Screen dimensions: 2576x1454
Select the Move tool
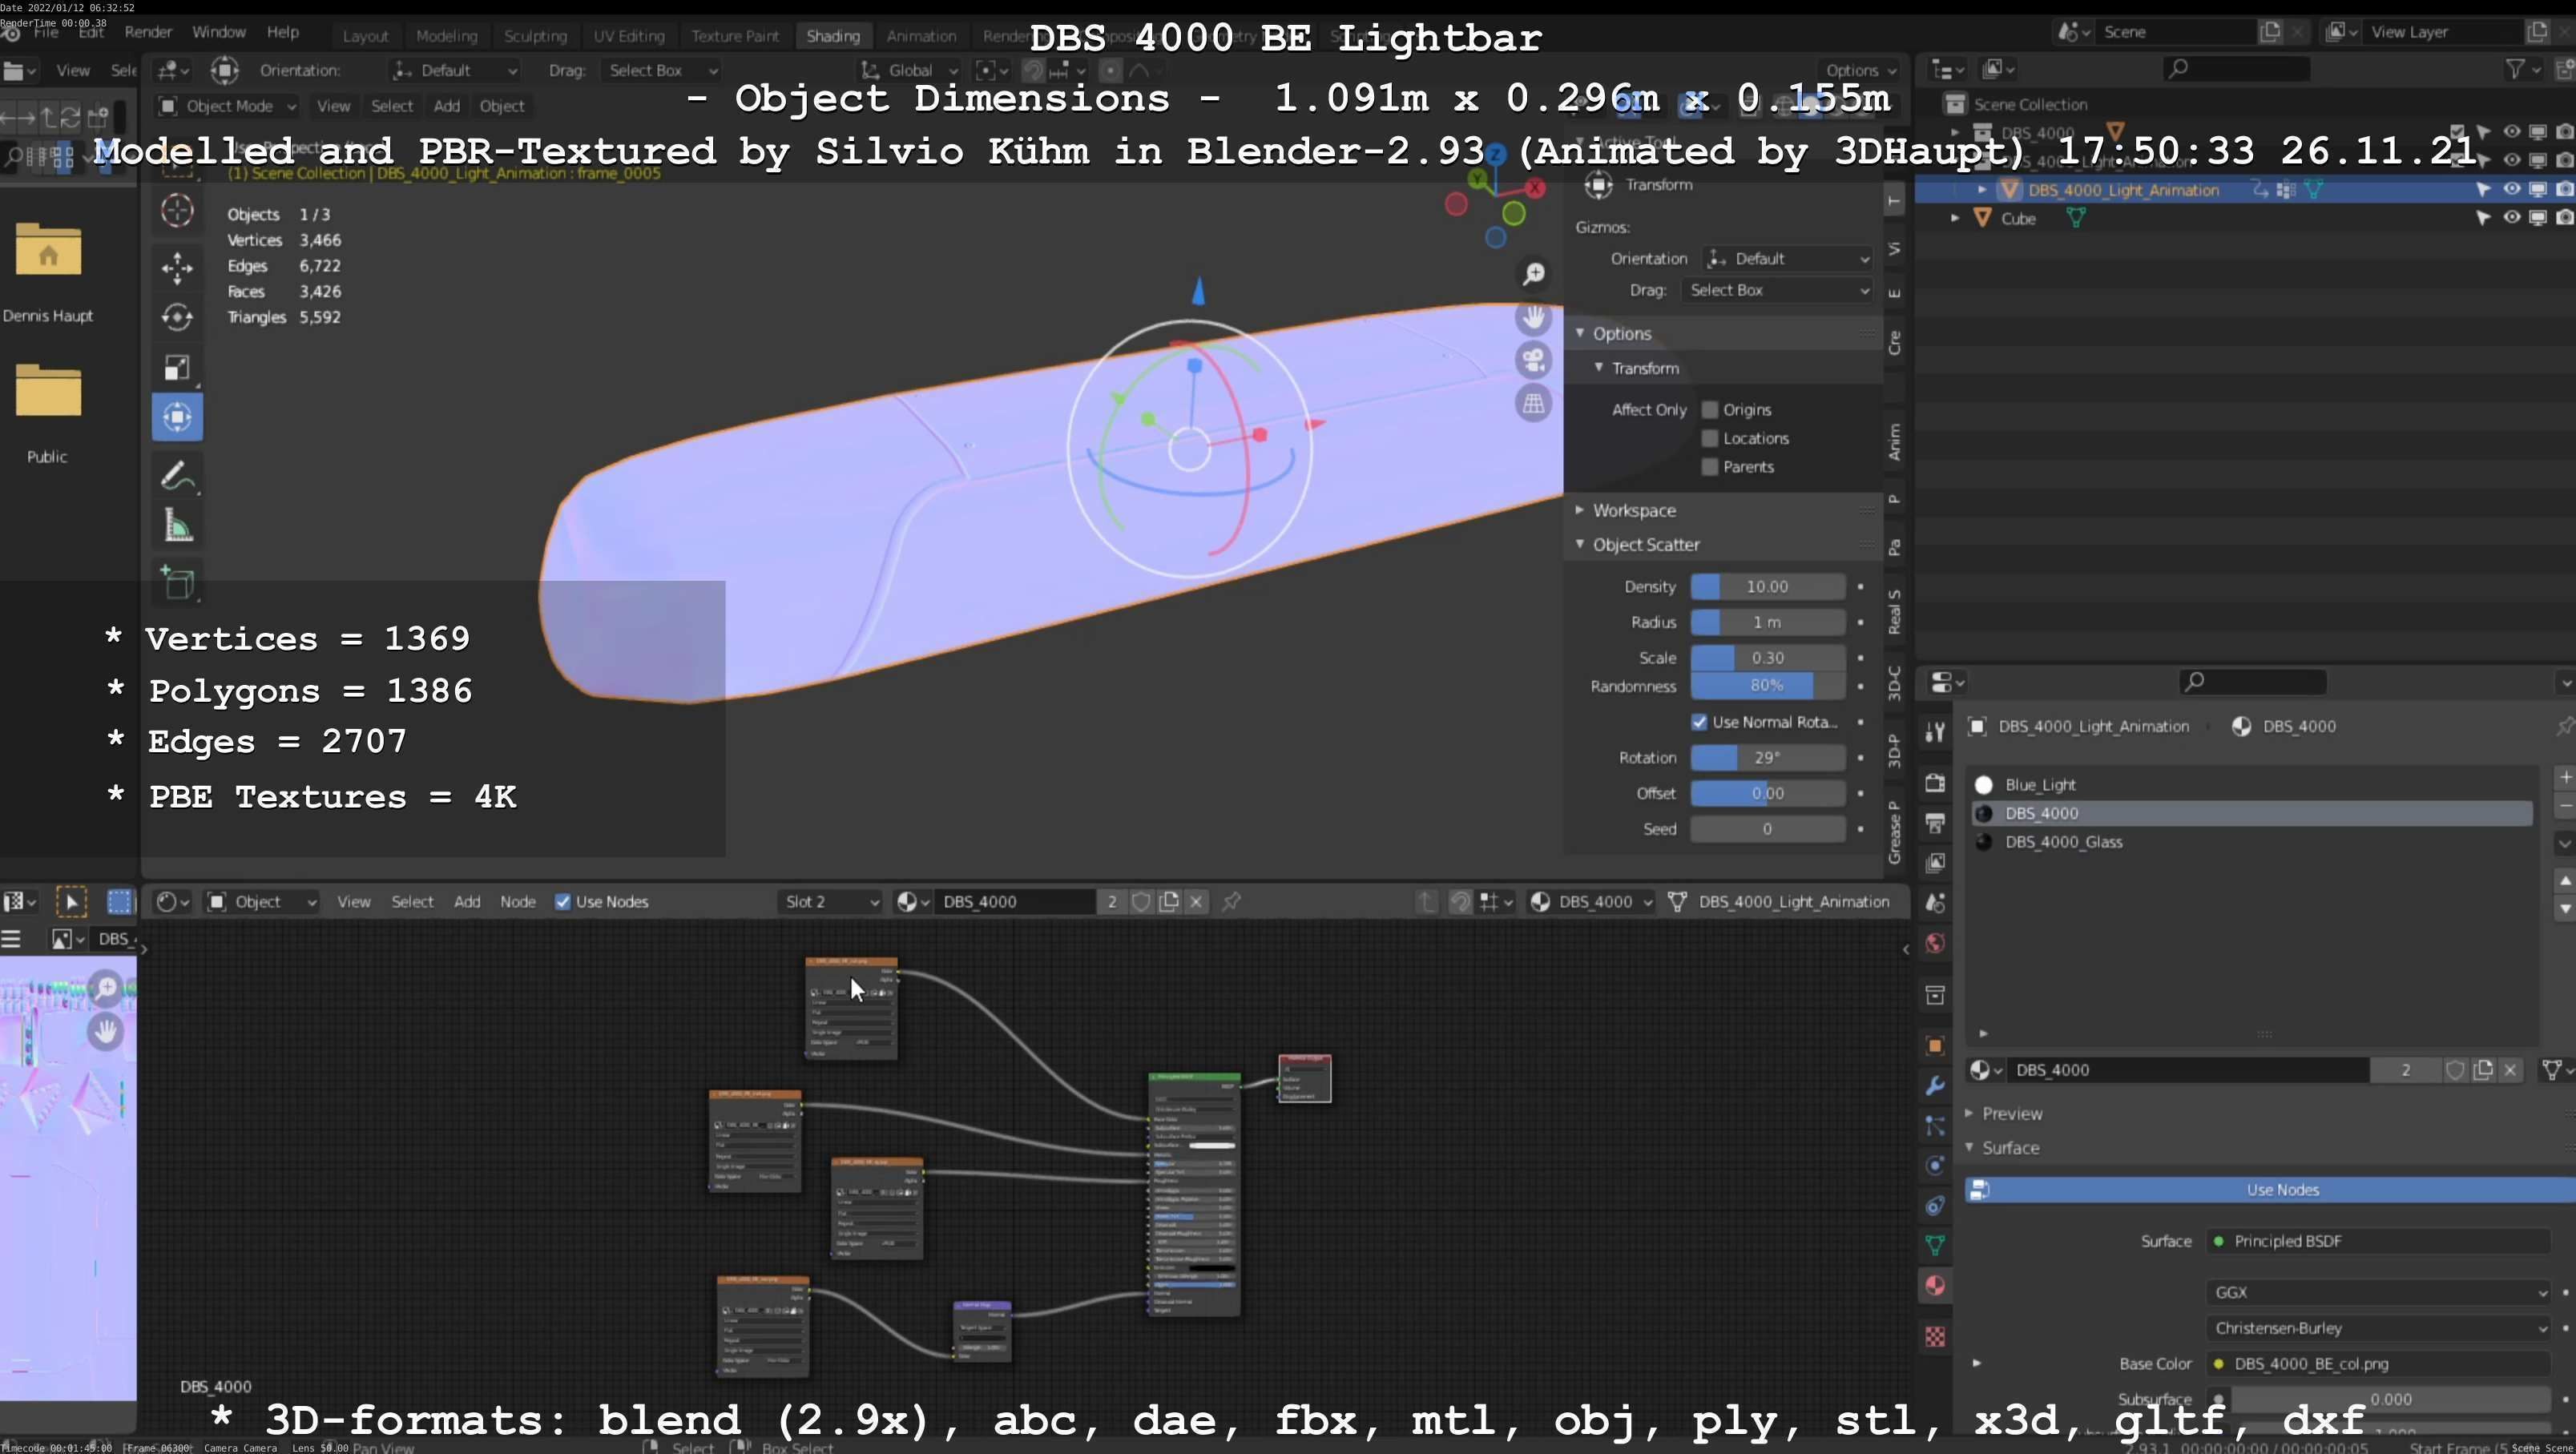point(177,267)
